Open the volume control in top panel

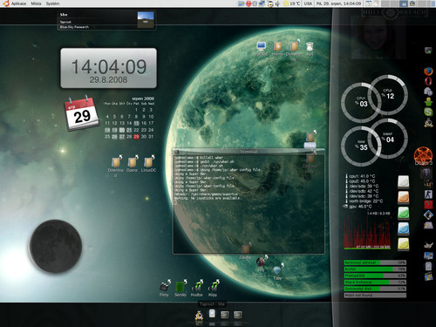pos(277,3)
